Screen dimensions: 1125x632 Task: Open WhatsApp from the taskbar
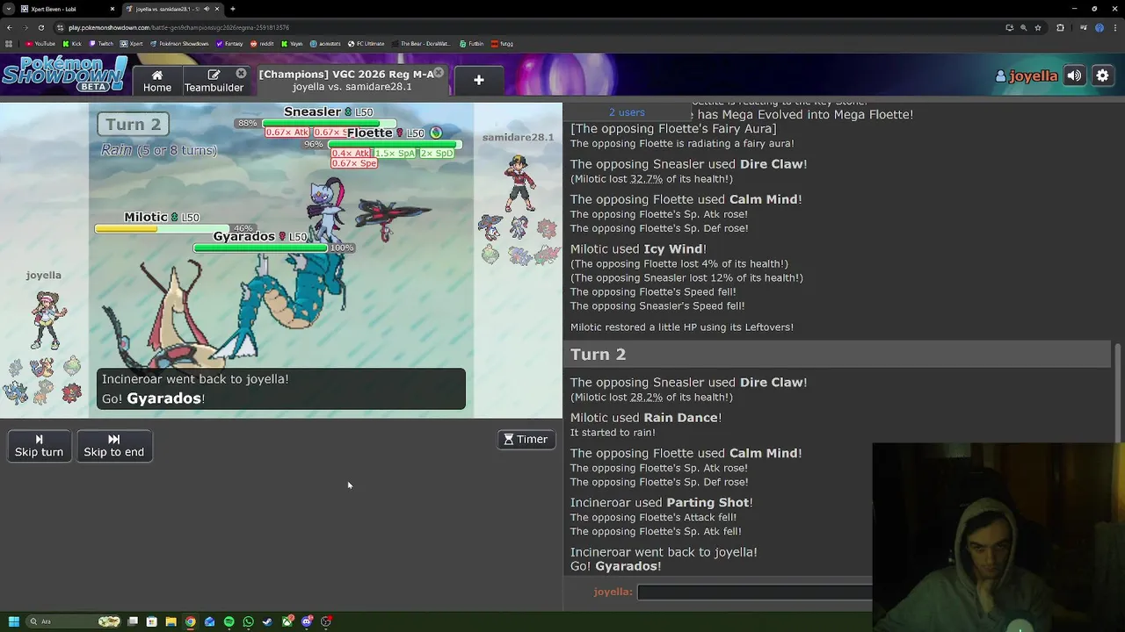coord(248,621)
